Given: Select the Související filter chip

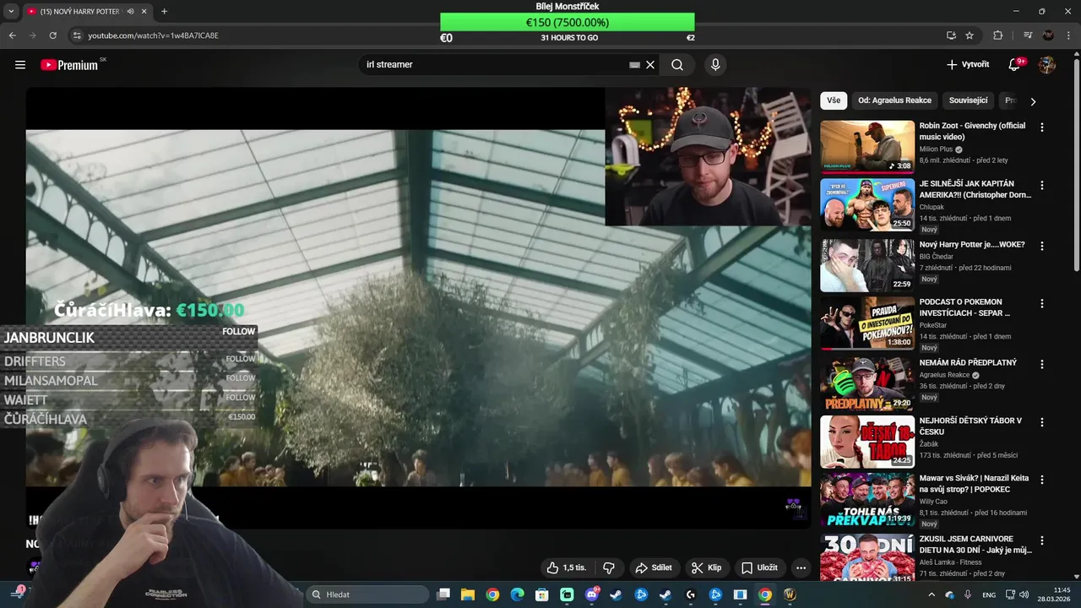Looking at the screenshot, I should [x=968, y=100].
